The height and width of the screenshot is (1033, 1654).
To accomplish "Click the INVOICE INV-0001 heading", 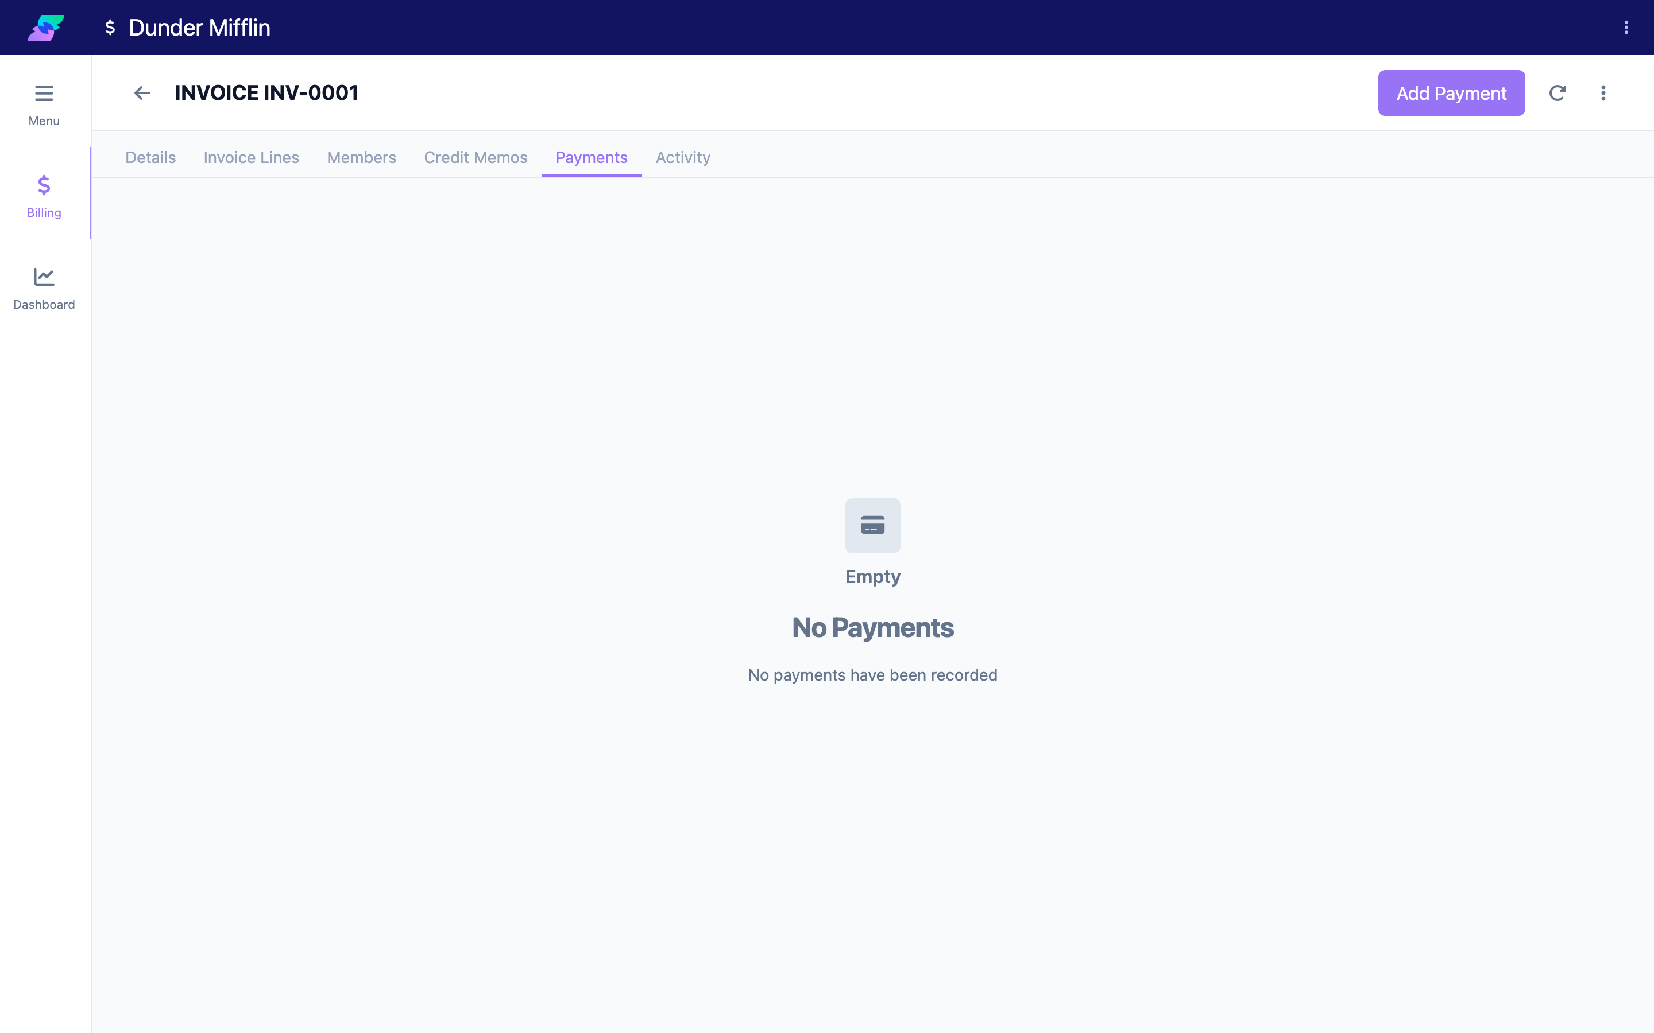I will pyautogui.click(x=266, y=93).
